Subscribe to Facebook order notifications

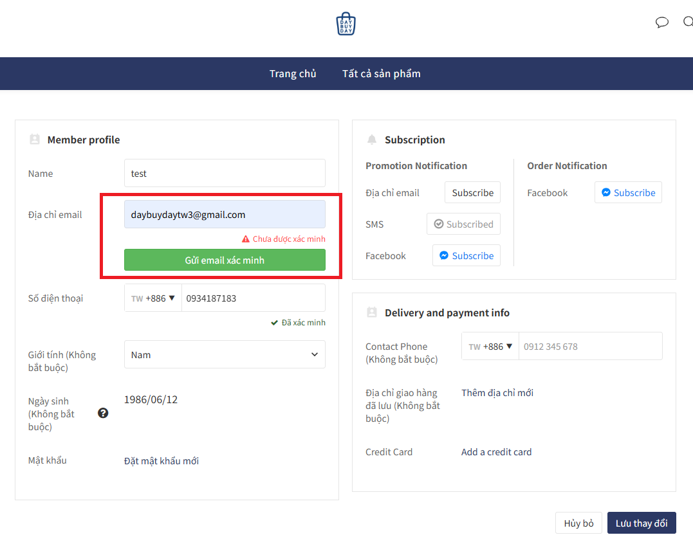(x=627, y=192)
